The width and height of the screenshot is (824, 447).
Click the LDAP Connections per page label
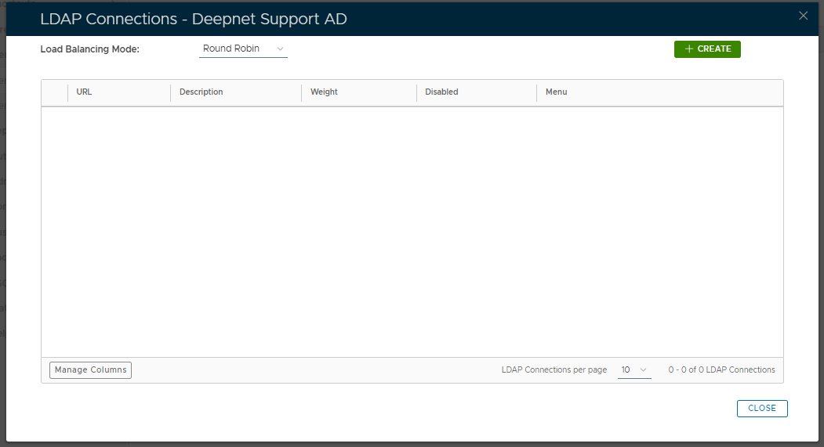coord(554,370)
